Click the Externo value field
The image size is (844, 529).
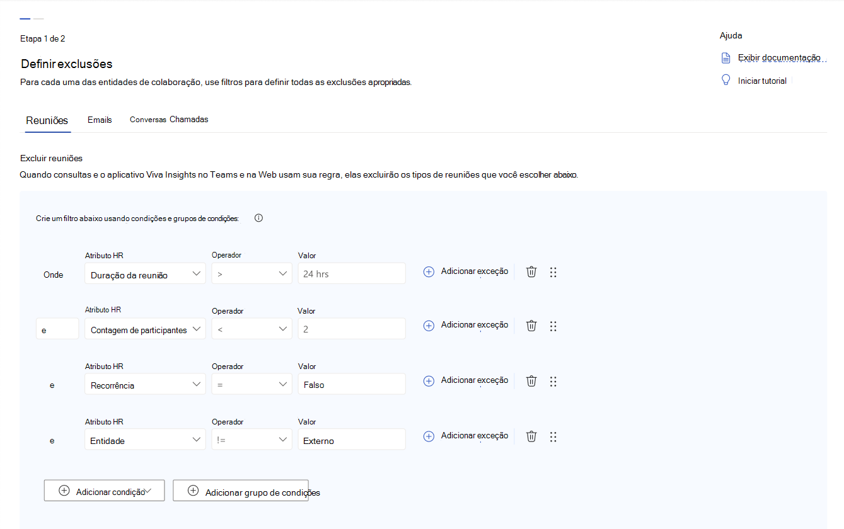[x=352, y=440]
